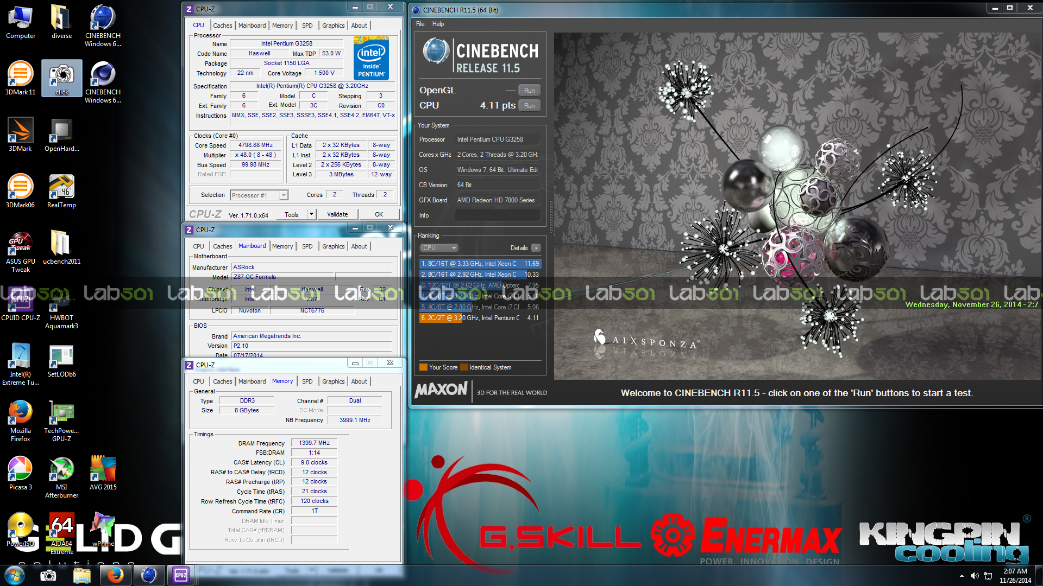This screenshot has width=1043, height=586.
Task: Switch to Memory tab in top CPU-Z window
Action: pyautogui.click(x=282, y=26)
